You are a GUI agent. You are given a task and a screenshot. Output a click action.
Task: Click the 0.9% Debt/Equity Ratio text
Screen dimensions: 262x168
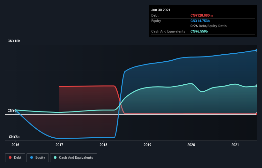208,26
